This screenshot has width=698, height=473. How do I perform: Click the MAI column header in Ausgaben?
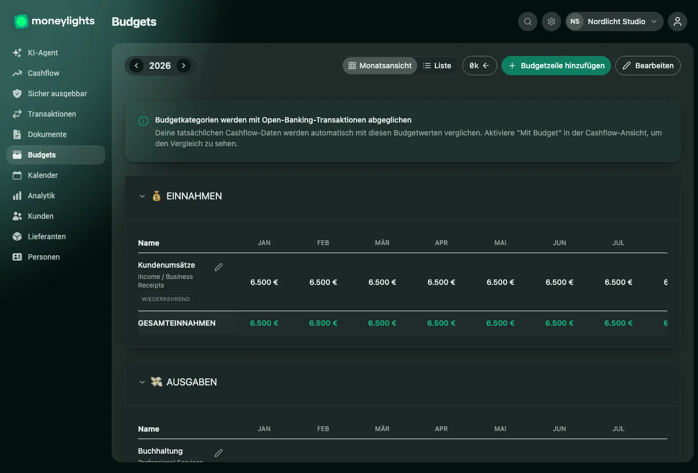point(500,429)
